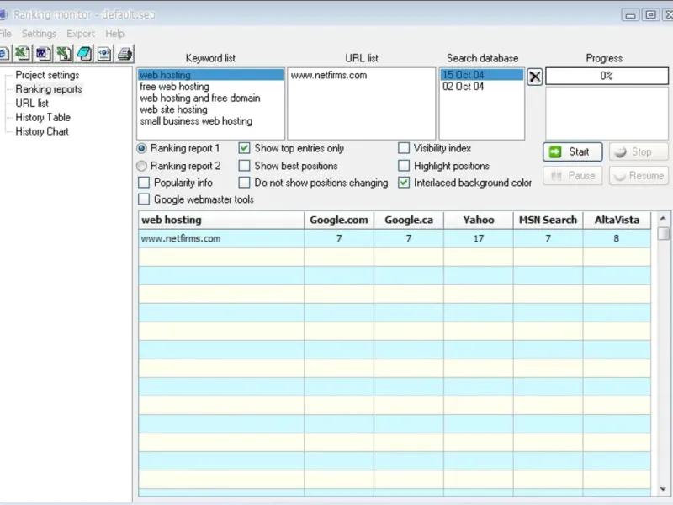Viewport: 673px width, 505px height.
Task: Uncheck Show top entries only
Action: click(x=245, y=148)
